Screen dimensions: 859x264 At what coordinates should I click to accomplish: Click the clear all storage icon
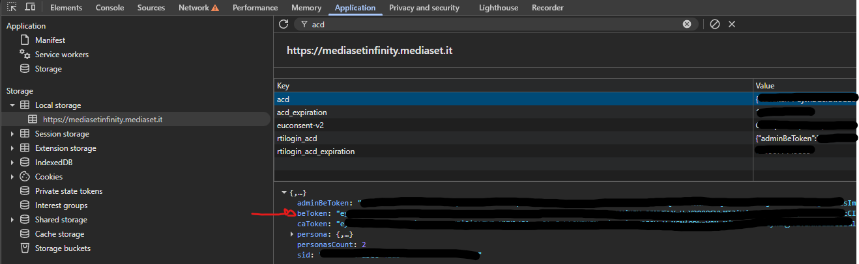(x=714, y=24)
